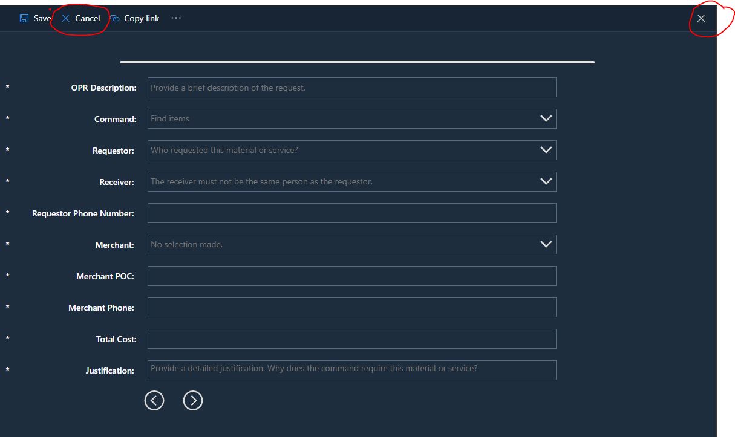Open the Command dropdown

tap(546, 118)
